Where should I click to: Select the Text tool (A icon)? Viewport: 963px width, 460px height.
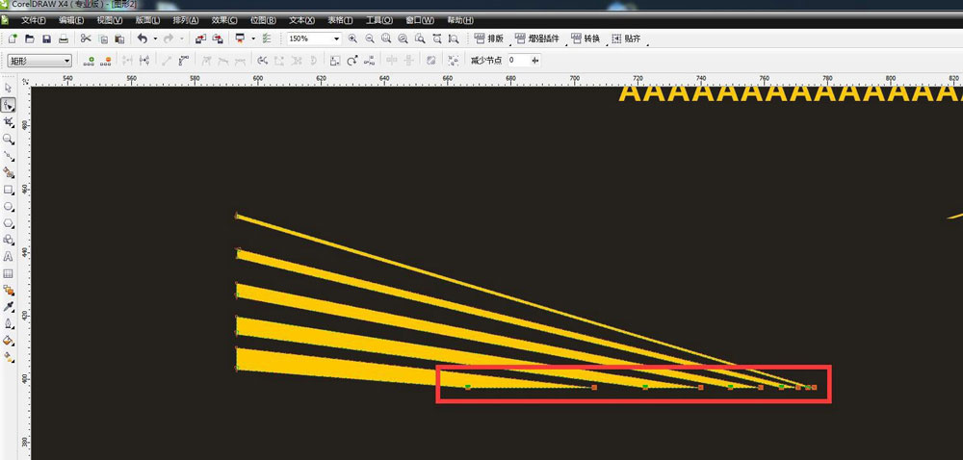(x=9, y=257)
